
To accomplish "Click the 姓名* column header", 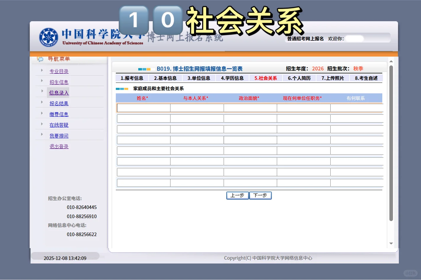I will tap(142, 98).
